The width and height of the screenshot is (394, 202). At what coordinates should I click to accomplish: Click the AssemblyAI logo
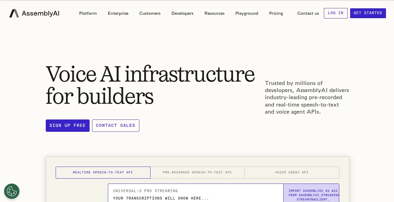coord(34,13)
